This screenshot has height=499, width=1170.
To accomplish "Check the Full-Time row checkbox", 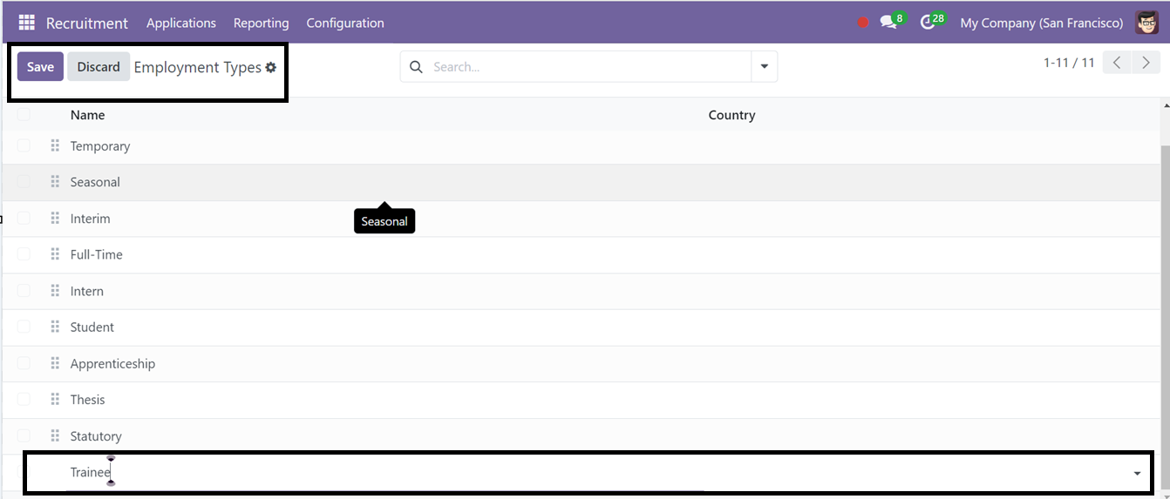I will 24,254.
